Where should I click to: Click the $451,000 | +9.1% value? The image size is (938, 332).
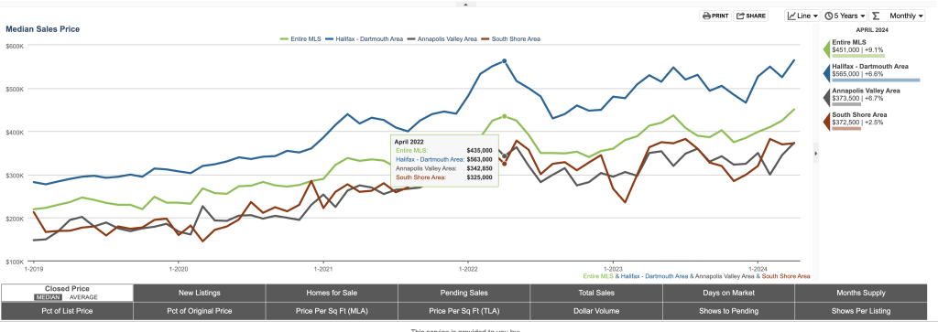[x=857, y=49]
